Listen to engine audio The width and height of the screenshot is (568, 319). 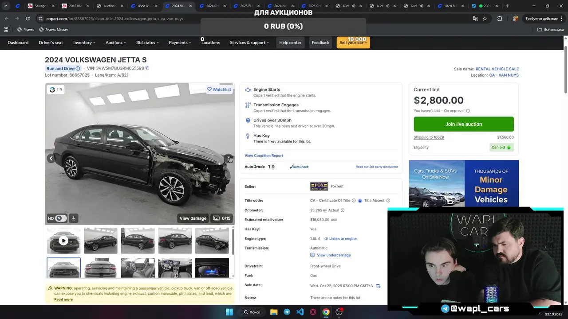340,239
